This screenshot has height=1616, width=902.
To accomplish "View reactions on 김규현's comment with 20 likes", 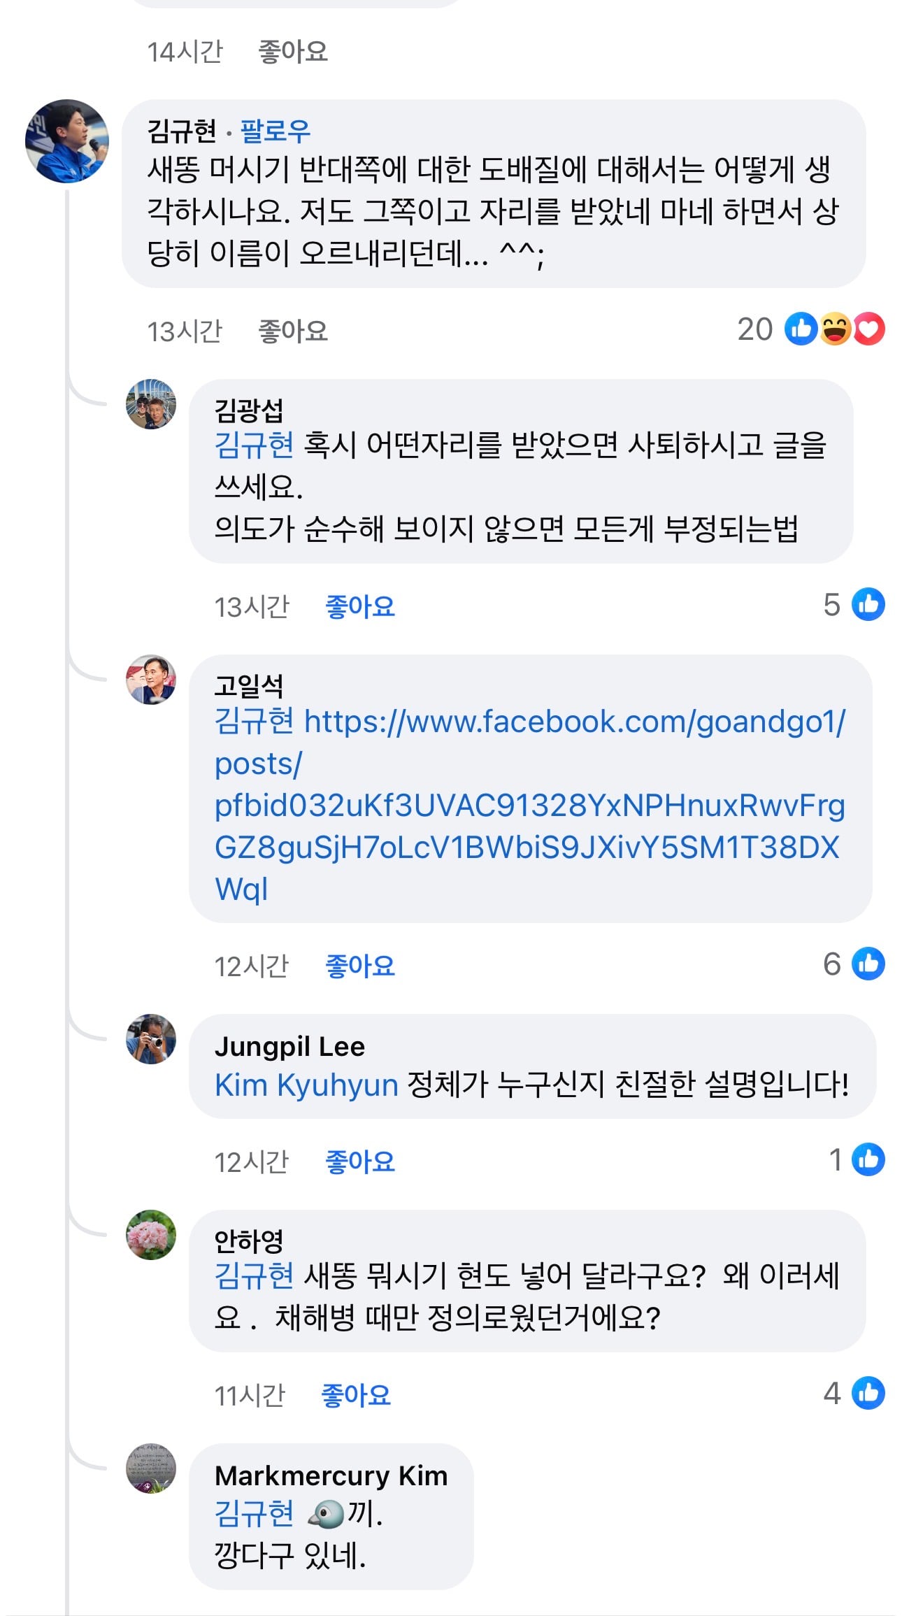I will (x=811, y=329).
